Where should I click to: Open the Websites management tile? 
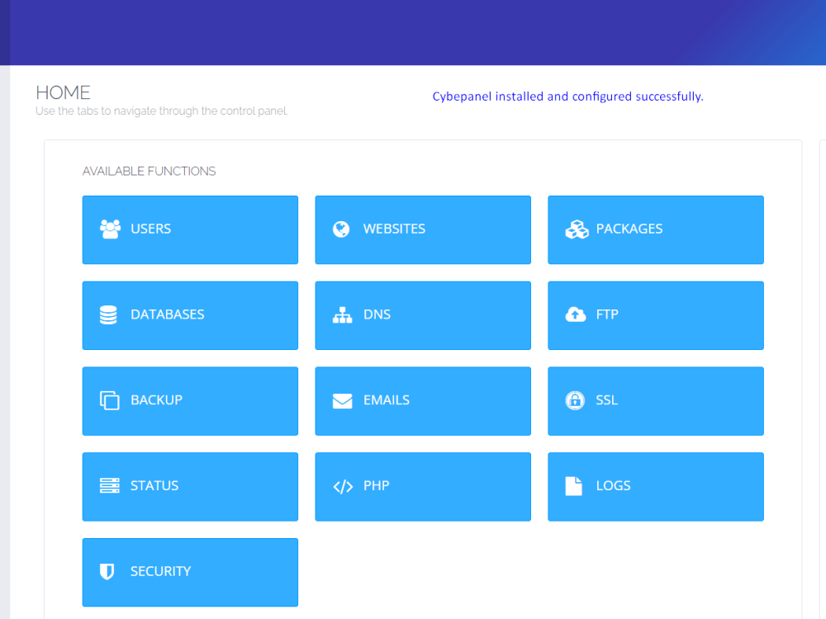tap(423, 229)
